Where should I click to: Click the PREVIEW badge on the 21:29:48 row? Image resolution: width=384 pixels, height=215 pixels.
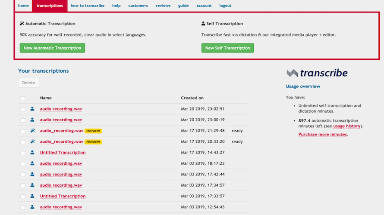point(93,131)
